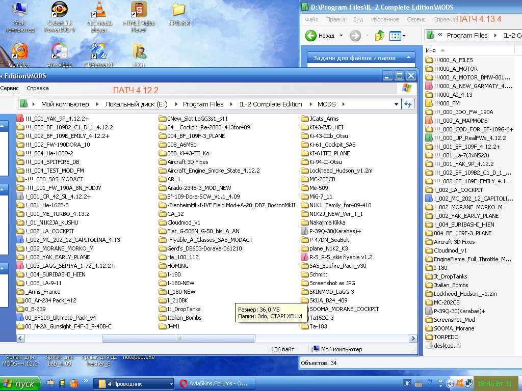Open Правка menu in D: window
Image resolution: width=522 pixels, height=391 pixels.
point(335,19)
